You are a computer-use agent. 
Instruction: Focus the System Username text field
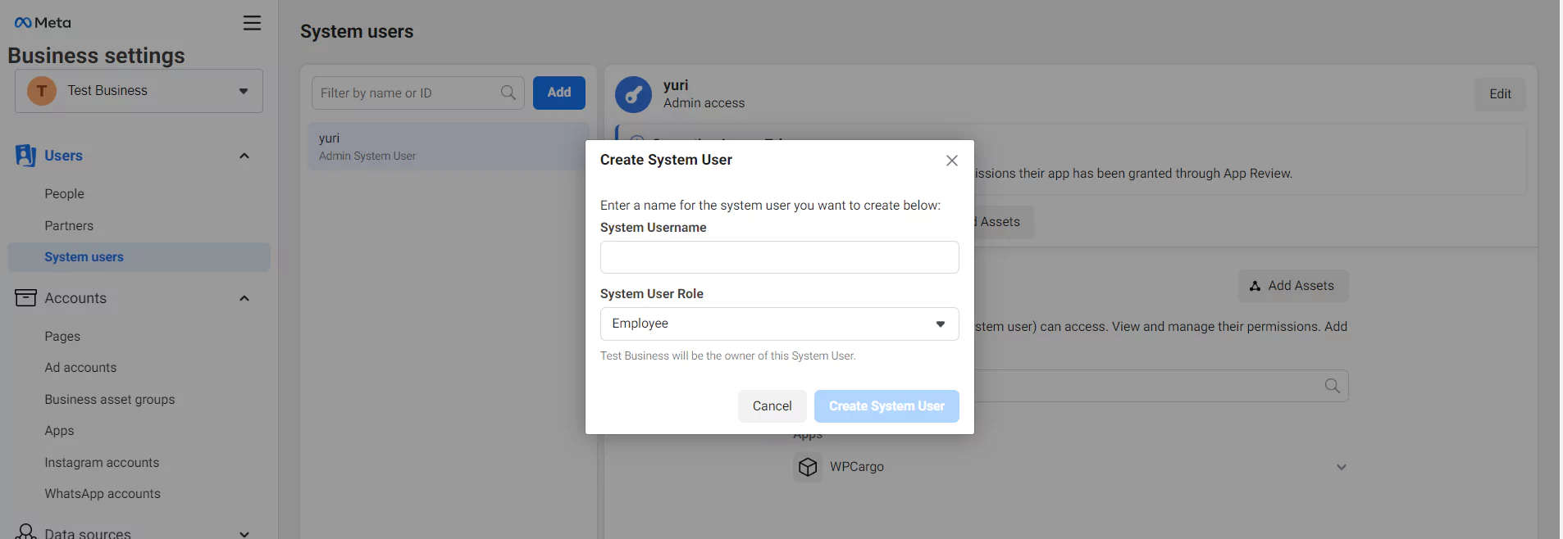(779, 257)
